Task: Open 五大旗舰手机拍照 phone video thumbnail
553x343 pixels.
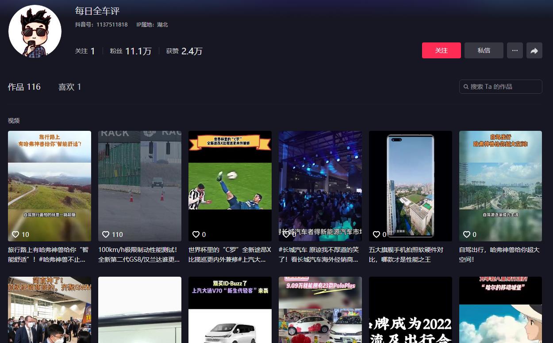Action: 411,186
